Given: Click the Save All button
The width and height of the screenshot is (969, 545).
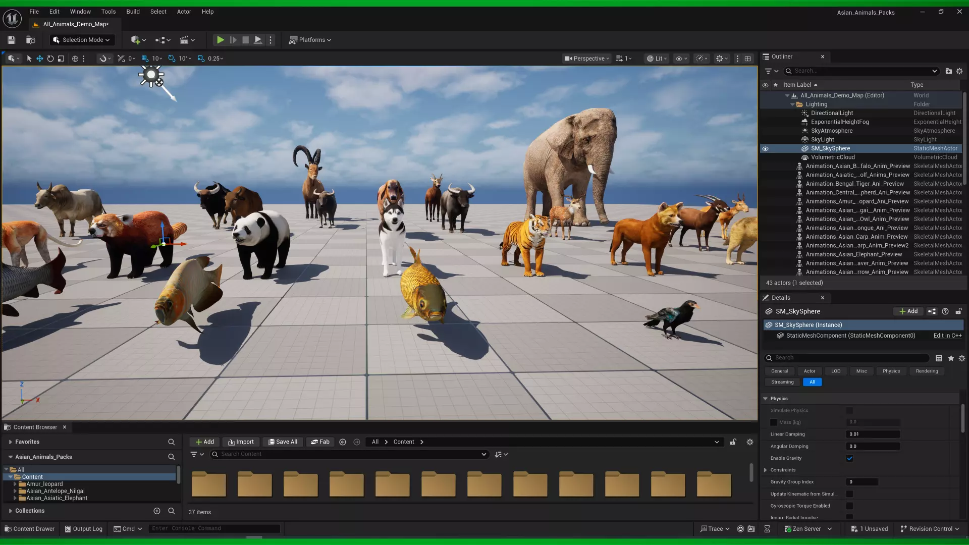Looking at the screenshot, I should pos(283,442).
